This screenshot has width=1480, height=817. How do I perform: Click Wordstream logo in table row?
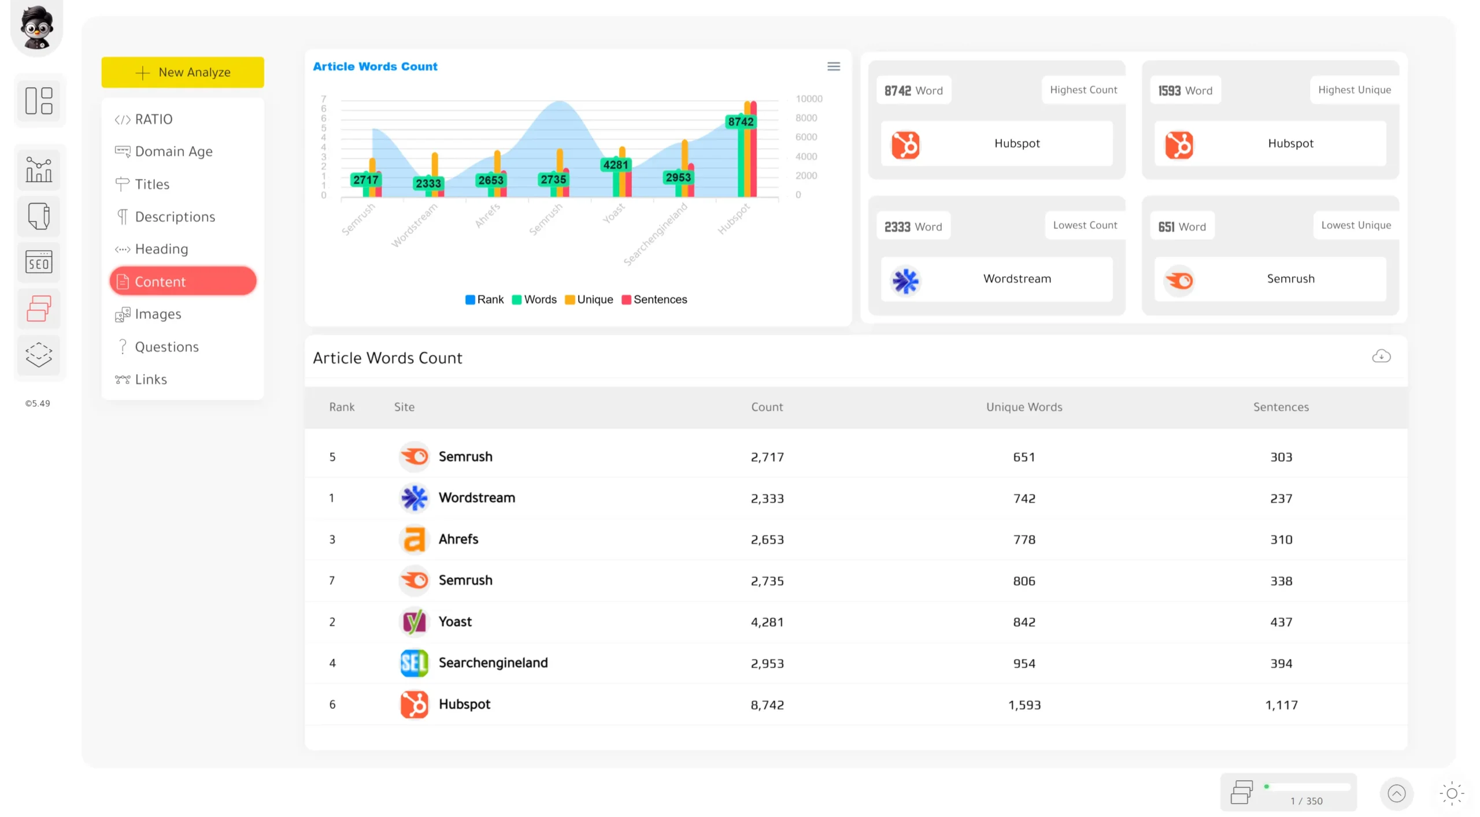click(x=415, y=497)
